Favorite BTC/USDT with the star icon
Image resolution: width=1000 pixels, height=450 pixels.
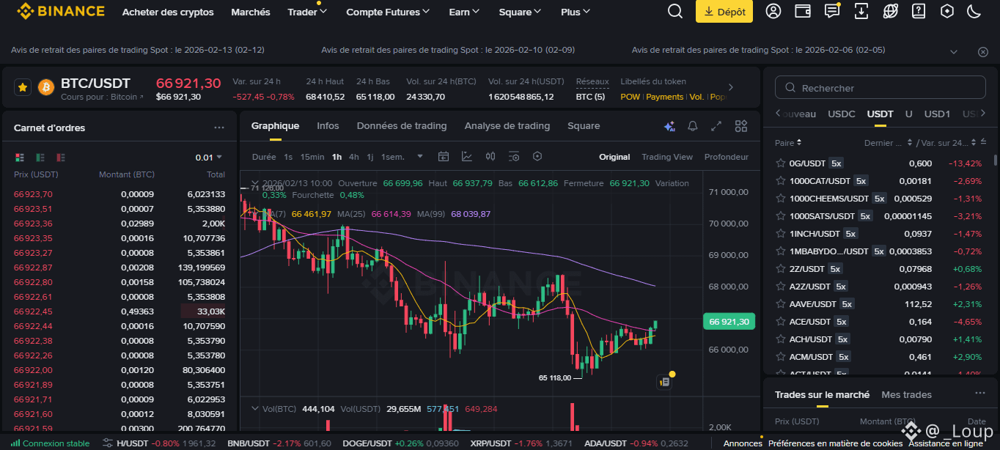pos(23,87)
